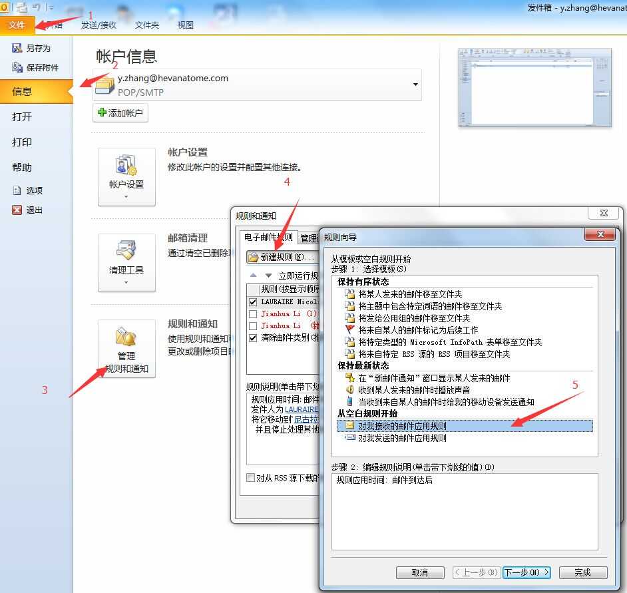The image size is (627, 593).
Task: Open the 帐户设置 dropdown arrow
Action: pyautogui.click(x=126, y=197)
